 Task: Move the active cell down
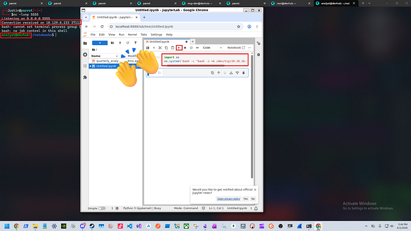pyautogui.click(x=225, y=73)
